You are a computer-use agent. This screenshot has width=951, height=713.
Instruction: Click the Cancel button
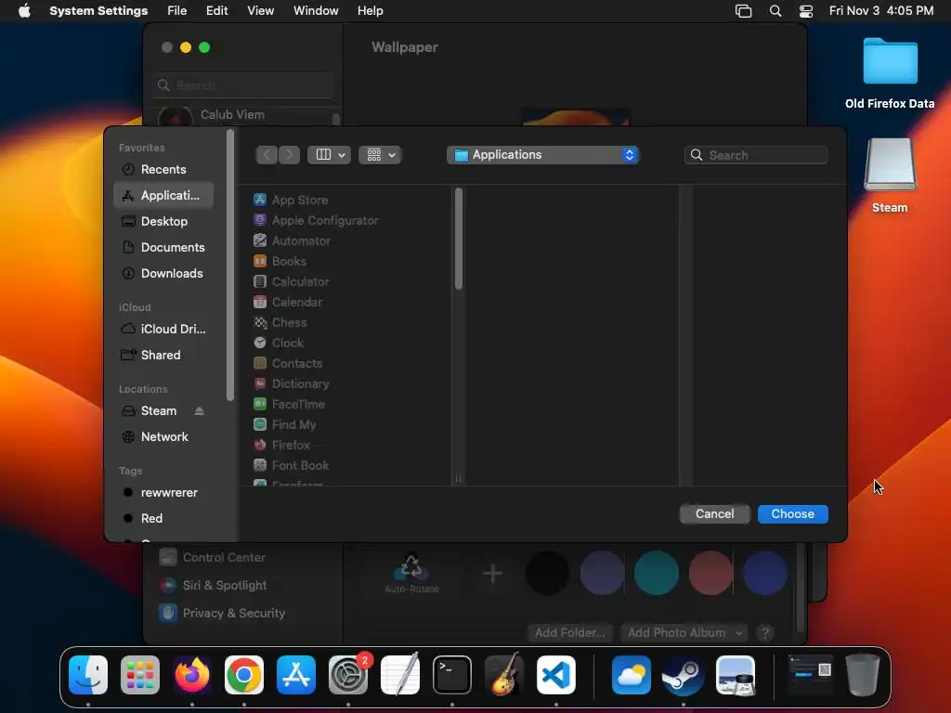click(x=714, y=514)
